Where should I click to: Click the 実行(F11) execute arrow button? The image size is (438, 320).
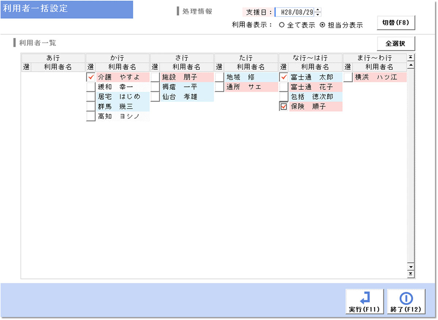pyautogui.click(x=364, y=301)
